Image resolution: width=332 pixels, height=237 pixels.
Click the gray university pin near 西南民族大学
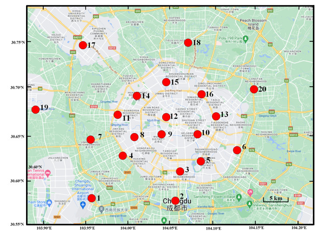point(101,209)
